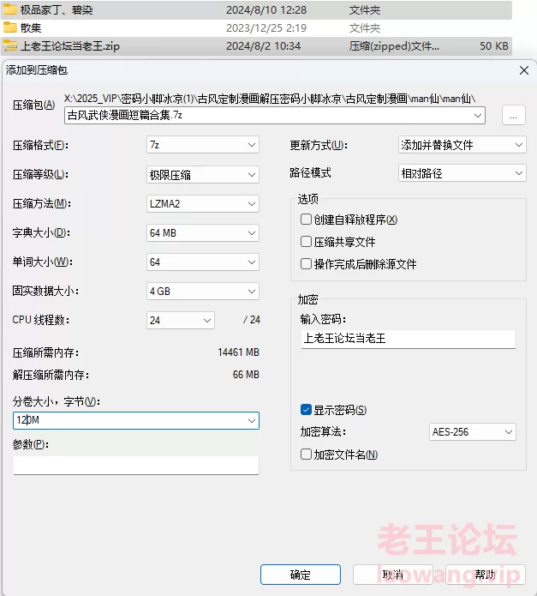This screenshot has width=537, height=596.
Task: Click the 帮助 button
Action: pyautogui.click(x=486, y=575)
